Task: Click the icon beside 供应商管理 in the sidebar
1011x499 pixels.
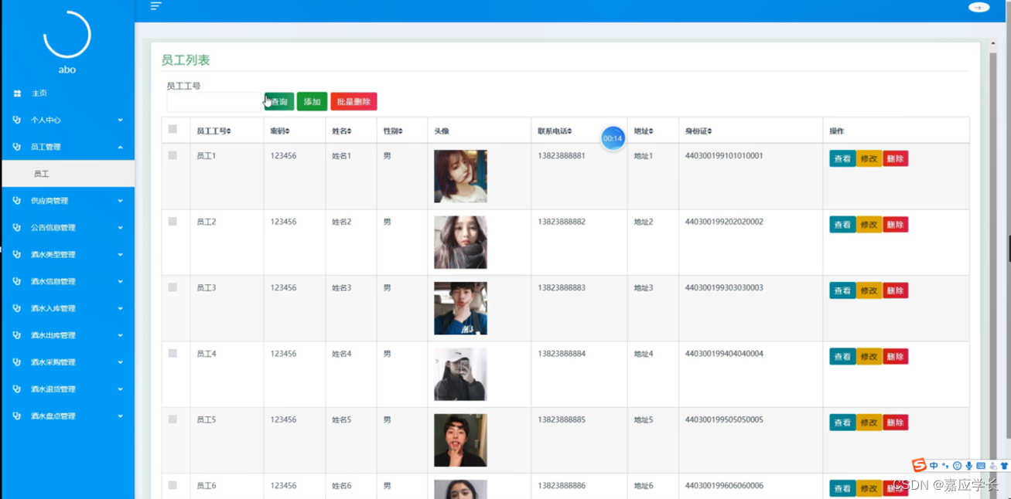Action: coord(17,201)
